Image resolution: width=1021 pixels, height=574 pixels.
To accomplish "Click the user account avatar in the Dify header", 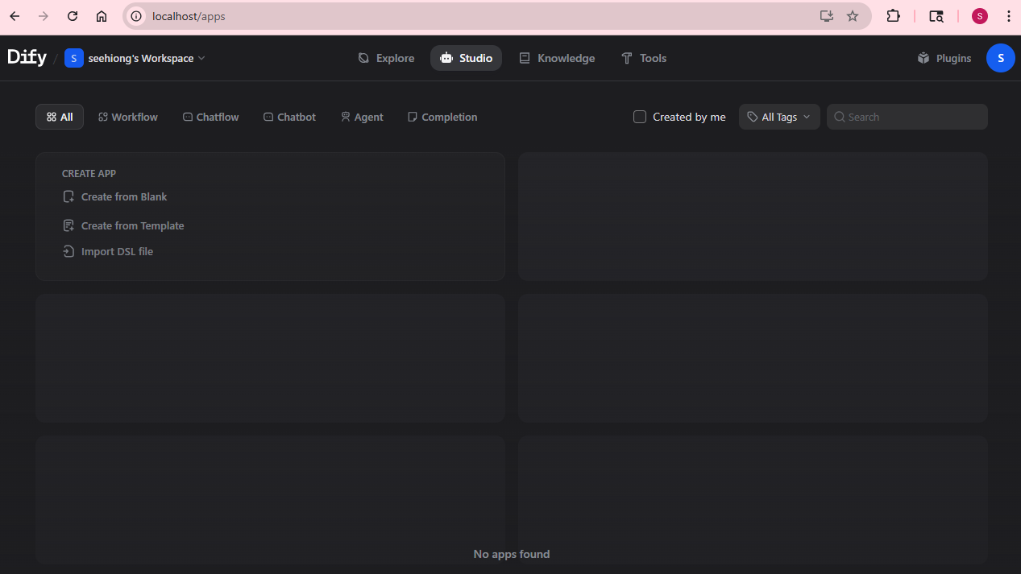I will pos(1000,58).
